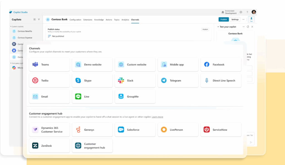Open the settings gear in top bar

pos(241,12)
